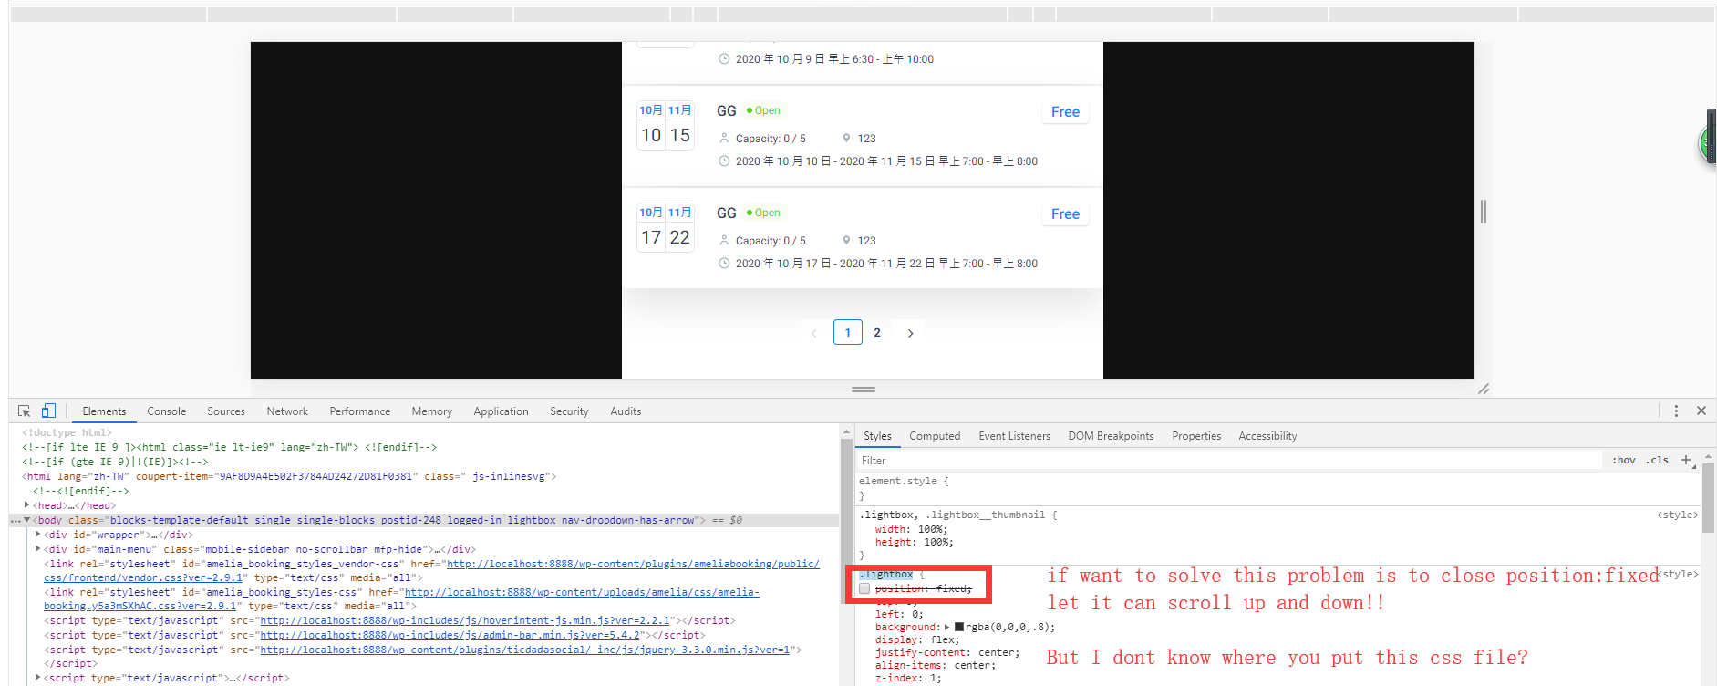Open the ellipsis actions on body row
The image size is (1717, 686).
coord(15,521)
